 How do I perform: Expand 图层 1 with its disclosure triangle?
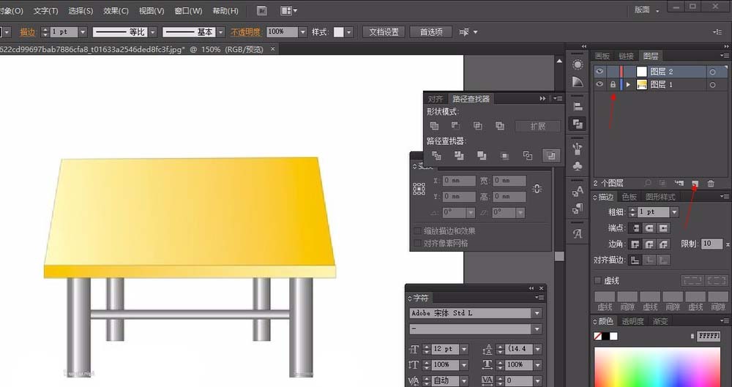click(x=628, y=84)
